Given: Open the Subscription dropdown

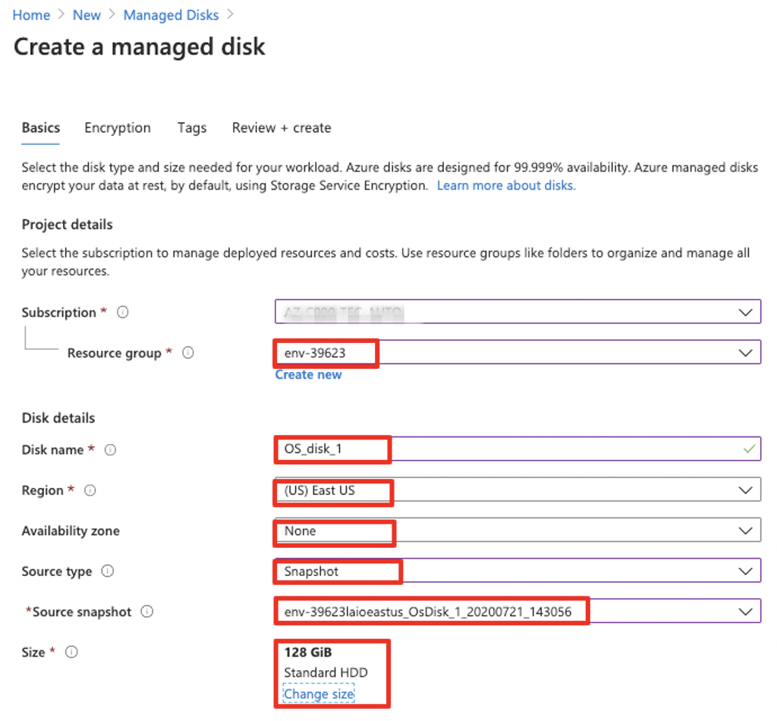Looking at the screenshot, I should click(744, 311).
